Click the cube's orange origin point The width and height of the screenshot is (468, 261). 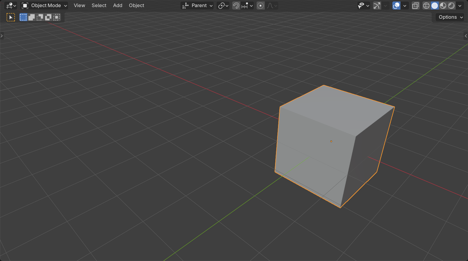(331, 141)
